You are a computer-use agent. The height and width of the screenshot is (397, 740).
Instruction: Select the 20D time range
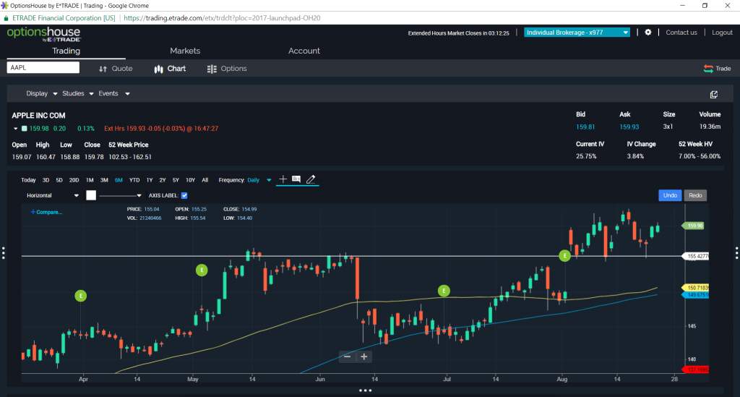click(74, 180)
